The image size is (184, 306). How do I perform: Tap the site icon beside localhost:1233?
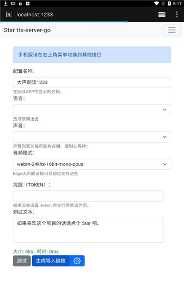(x=9, y=14)
